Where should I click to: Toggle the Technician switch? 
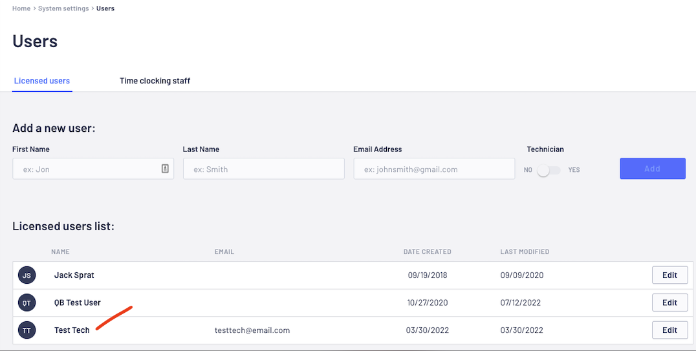point(549,170)
